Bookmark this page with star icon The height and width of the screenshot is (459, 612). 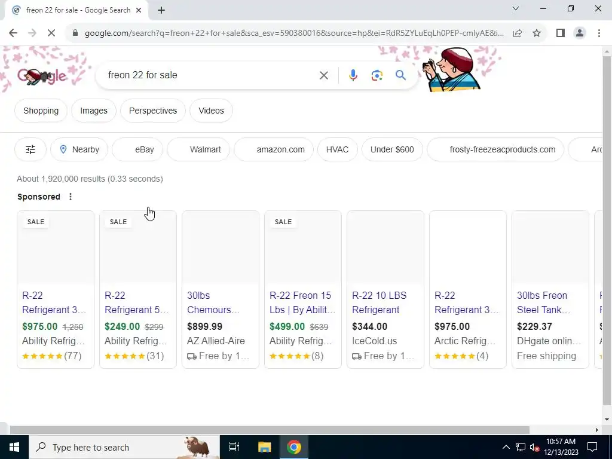point(537,33)
